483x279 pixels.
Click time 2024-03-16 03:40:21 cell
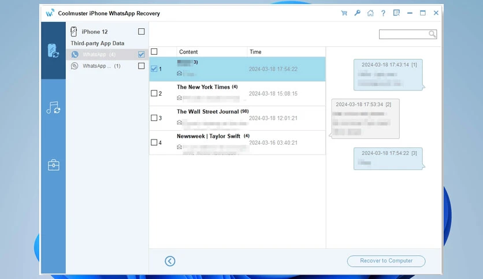[x=273, y=142]
